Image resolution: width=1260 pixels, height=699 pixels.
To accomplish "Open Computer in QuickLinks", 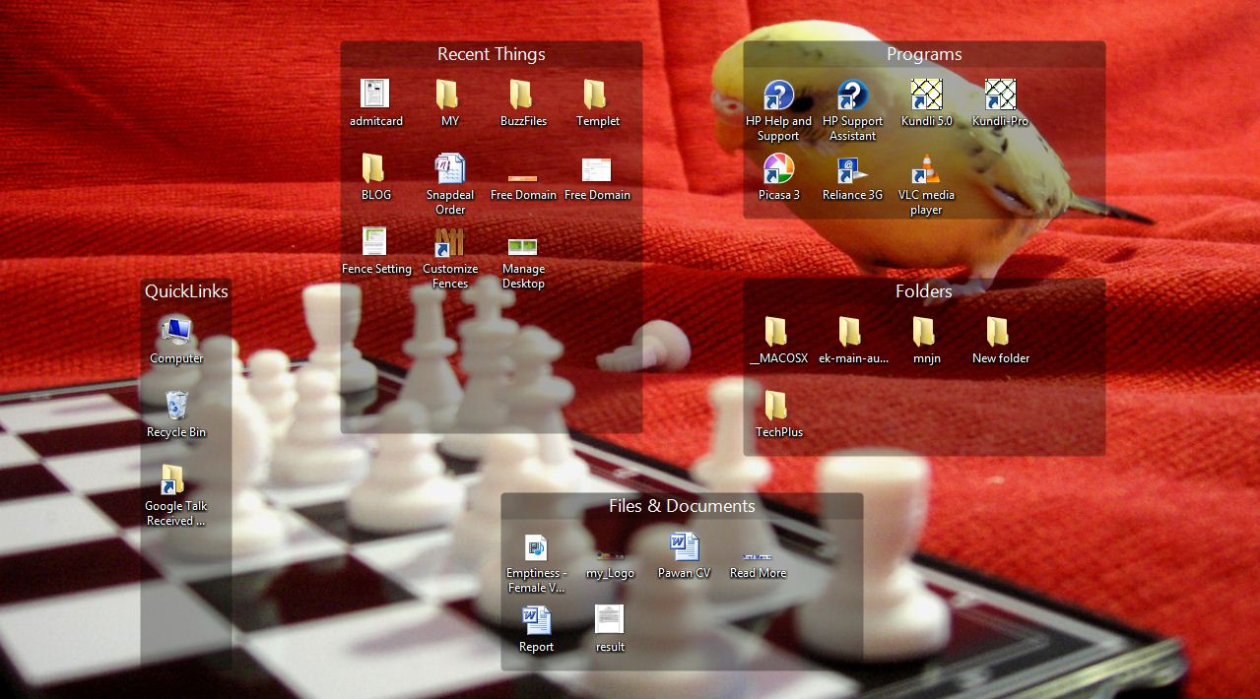I will pos(176,332).
